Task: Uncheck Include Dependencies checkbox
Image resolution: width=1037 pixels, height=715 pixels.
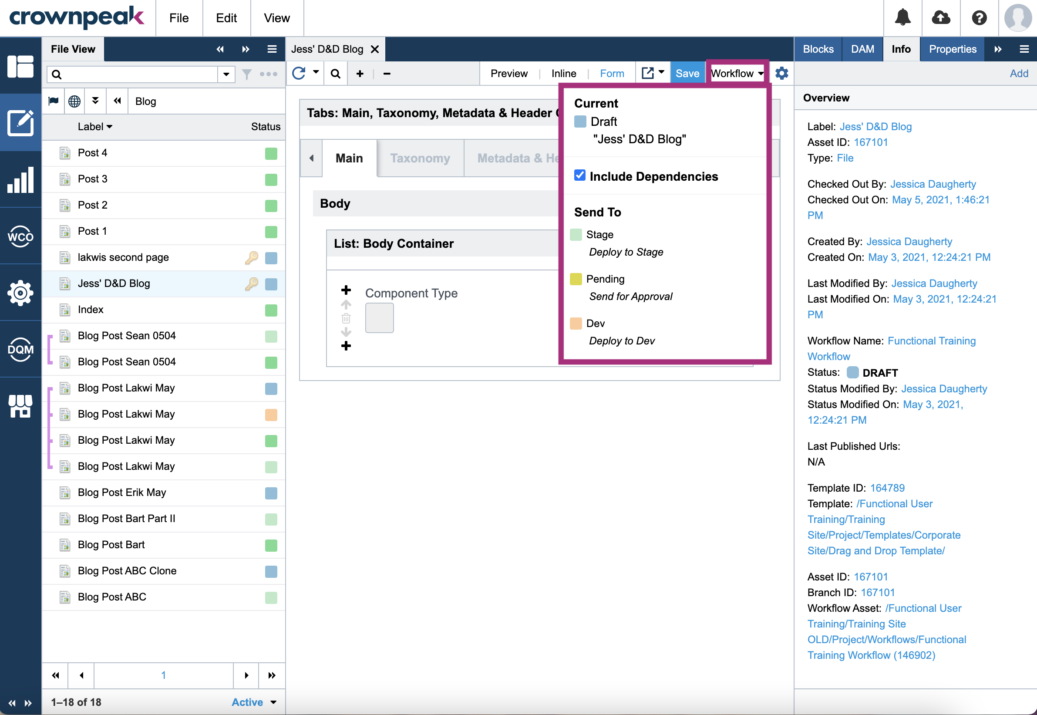Action: click(579, 175)
